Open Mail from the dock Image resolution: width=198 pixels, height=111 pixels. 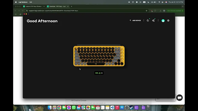click(79, 108)
